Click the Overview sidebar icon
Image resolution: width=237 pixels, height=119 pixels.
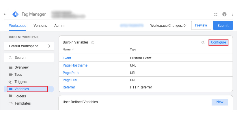[x=10, y=67]
